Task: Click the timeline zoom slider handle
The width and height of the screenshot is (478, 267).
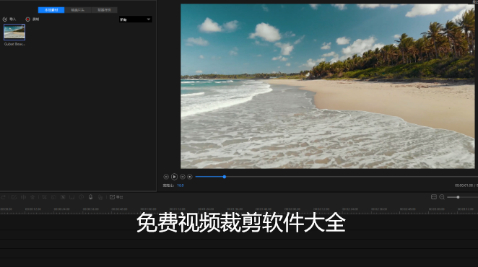Action: 458,197
